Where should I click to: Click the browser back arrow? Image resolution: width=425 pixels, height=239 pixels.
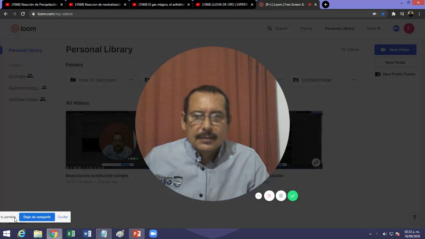6,14
